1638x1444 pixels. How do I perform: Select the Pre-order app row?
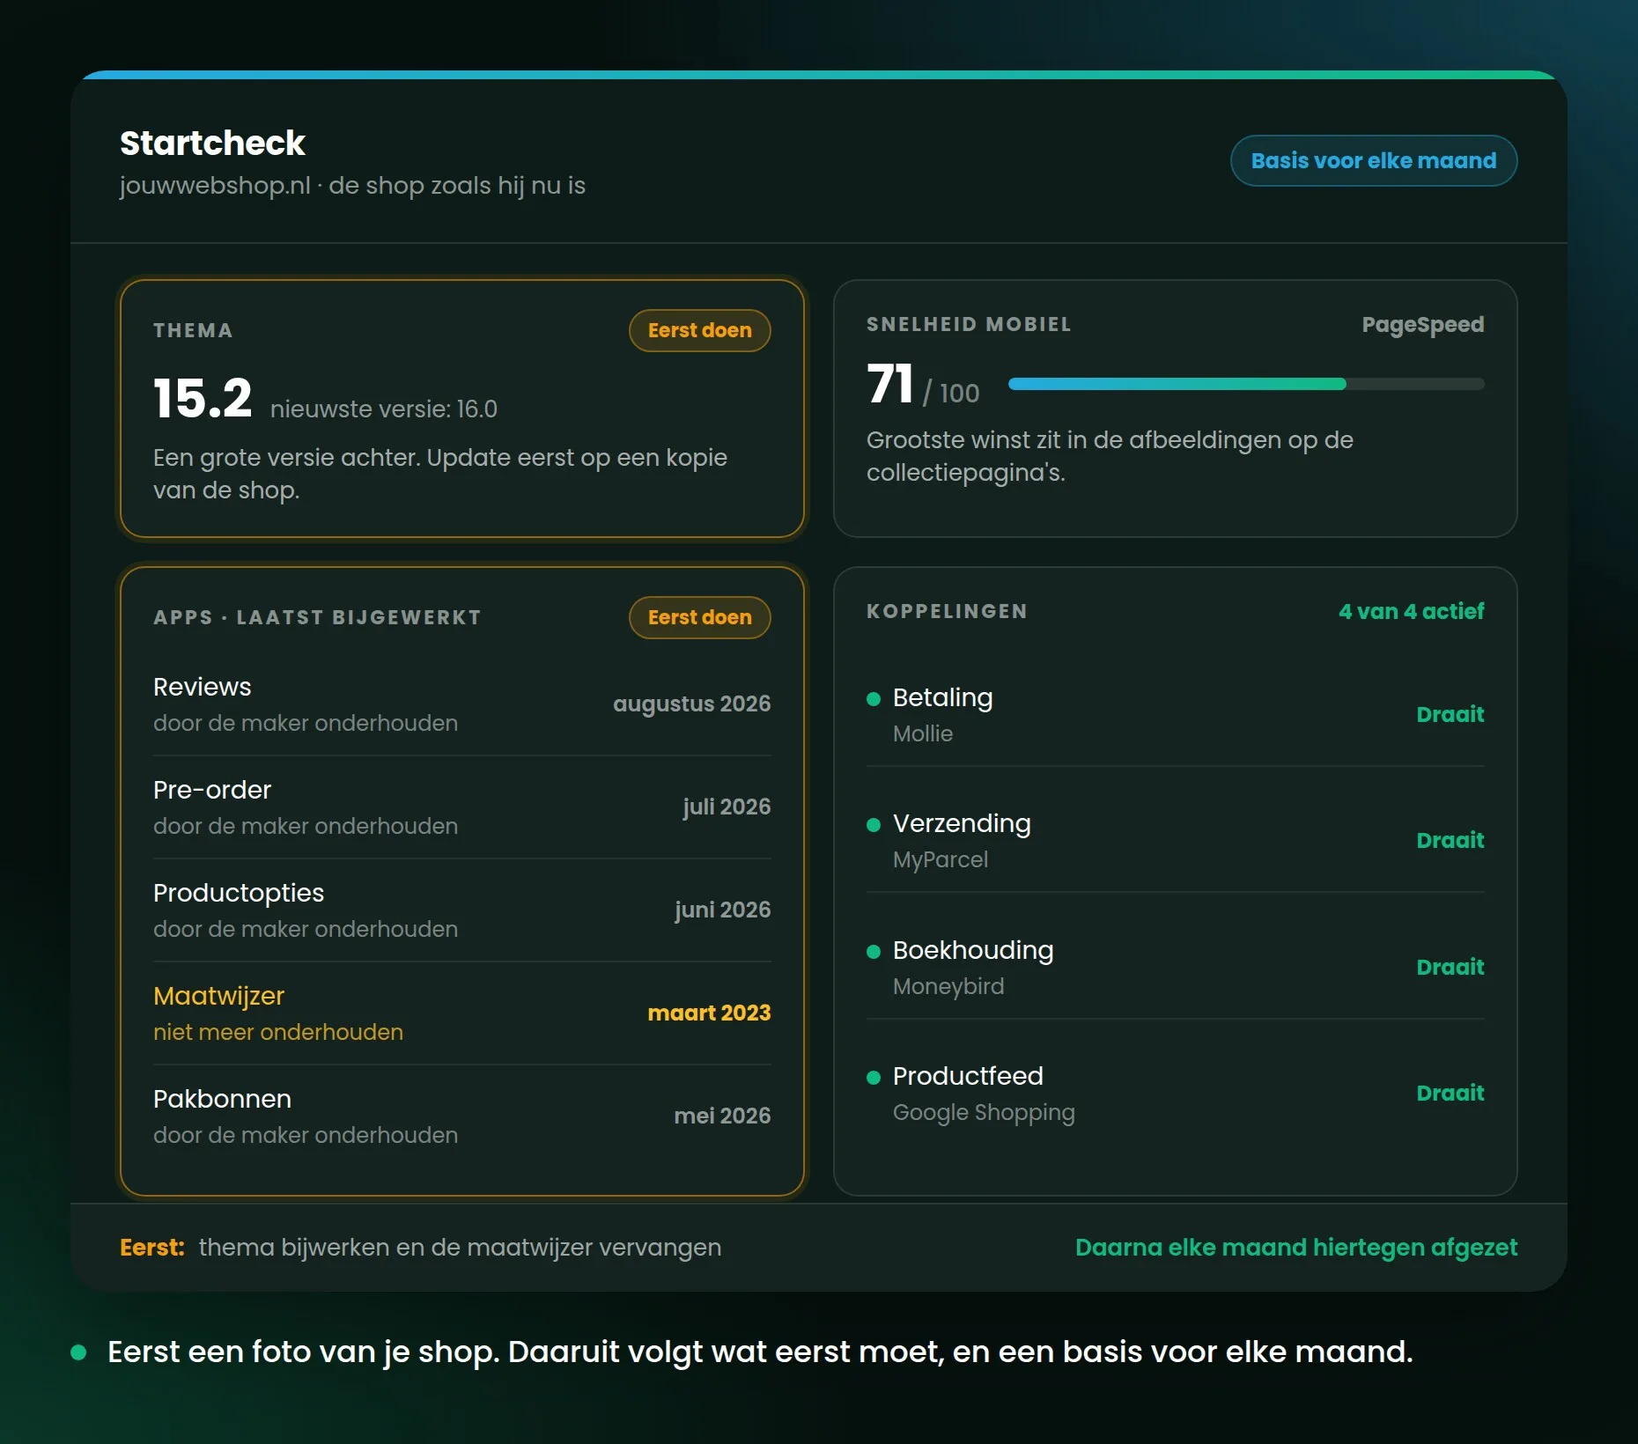[461, 807]
